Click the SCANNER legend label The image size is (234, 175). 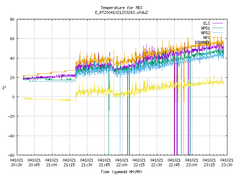(202, 42)
